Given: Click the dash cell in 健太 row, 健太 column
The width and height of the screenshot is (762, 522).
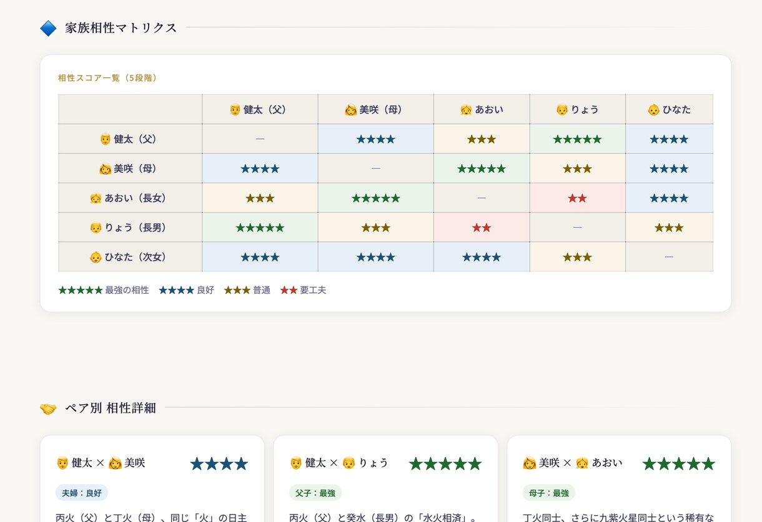Looking at the screenshot, I should click(x=260, y=139).
